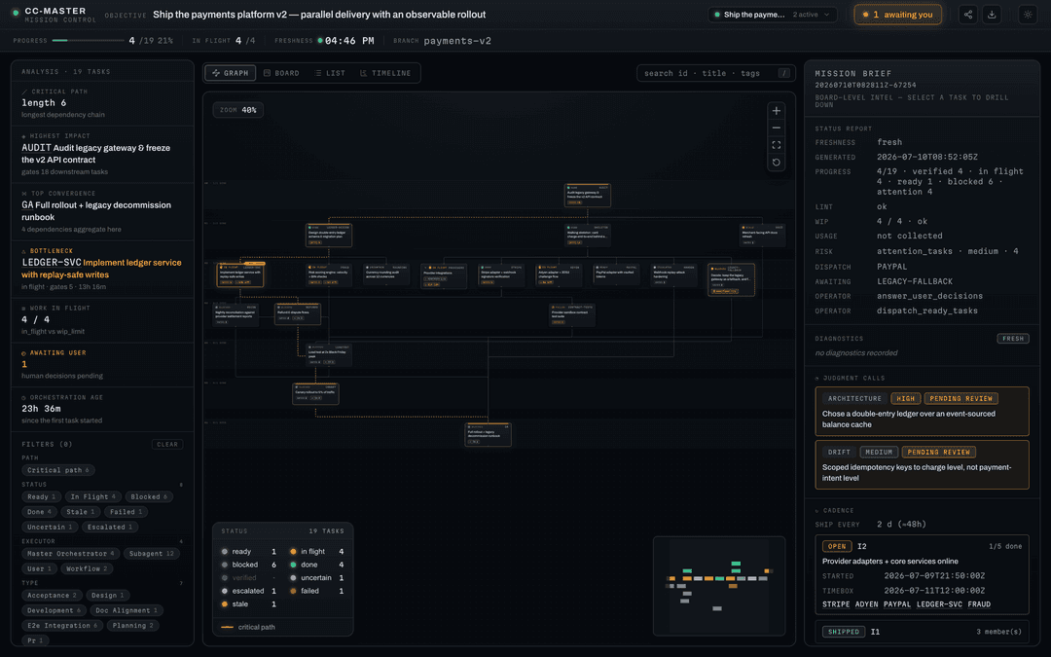The image size is (1051, 657).
Task: Open the Provider sandbox contract test node
Action: (572, 315)
